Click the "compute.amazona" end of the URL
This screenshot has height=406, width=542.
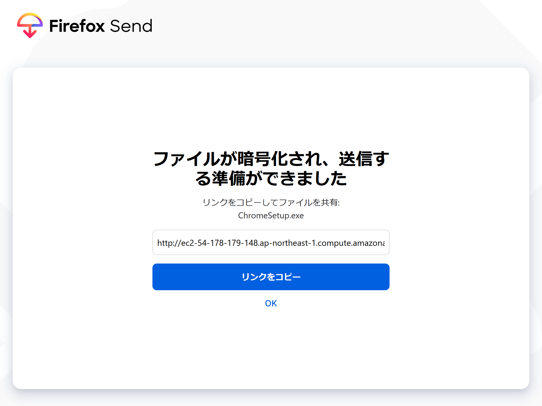(351, 243)
